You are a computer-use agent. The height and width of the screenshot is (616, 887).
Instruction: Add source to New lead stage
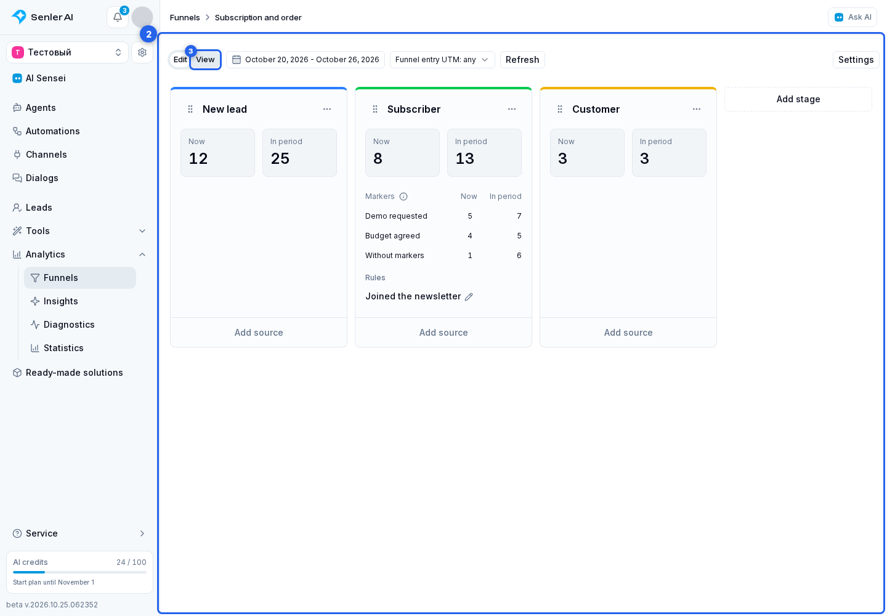tap(259, 333)
